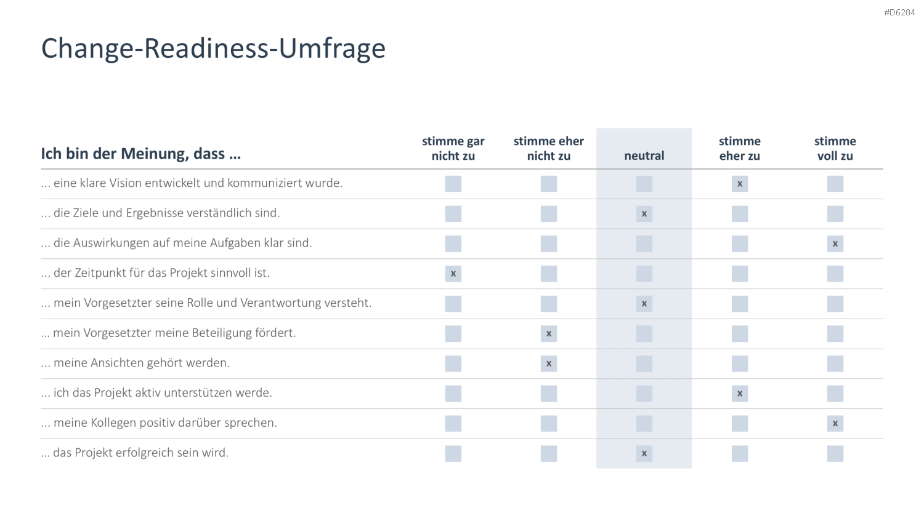Screen dimensions: 924x519
Task: Check 'stimme voll zu' for klare Vision row
Action: coord(835,184)
